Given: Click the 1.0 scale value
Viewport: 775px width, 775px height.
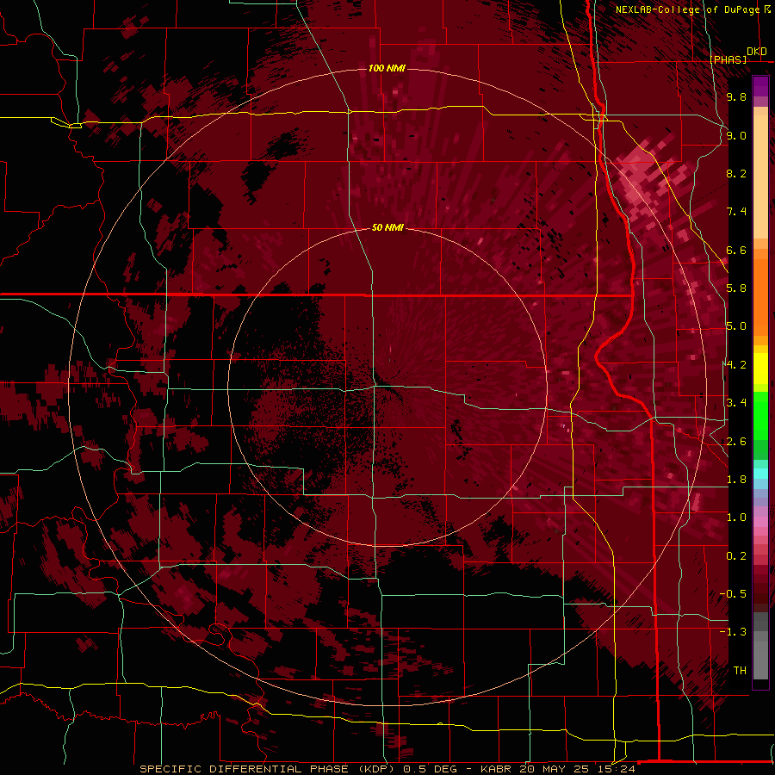Looking at the screenshot, I should (736, 518).
